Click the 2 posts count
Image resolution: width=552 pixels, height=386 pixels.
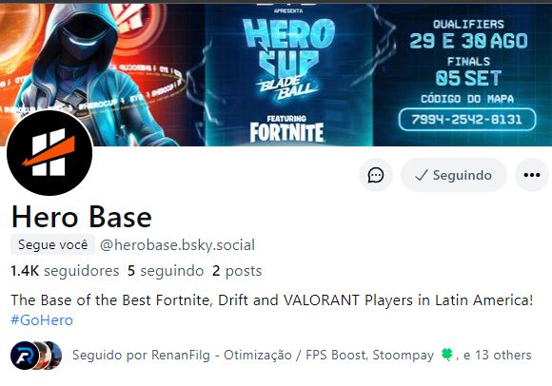pos(237,271)
